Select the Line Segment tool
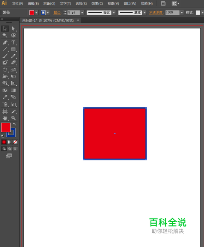This screenshot has width=204, height=247. pos(5,49)
